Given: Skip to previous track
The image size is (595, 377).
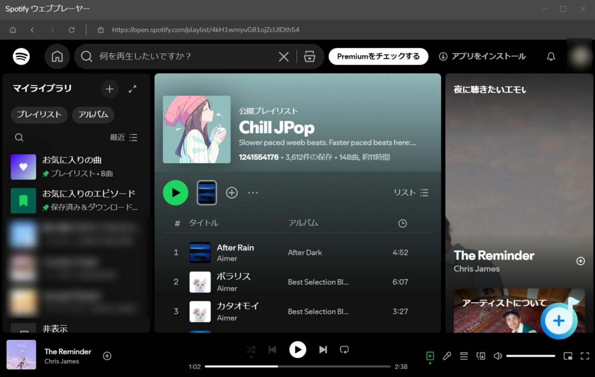Looking at the screenshot, I should [272, 349].
